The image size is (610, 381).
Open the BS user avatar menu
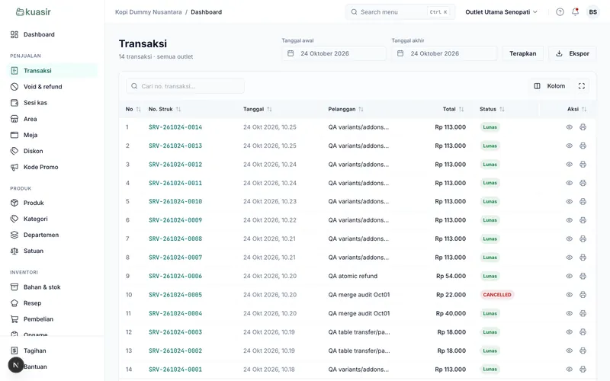593,12
